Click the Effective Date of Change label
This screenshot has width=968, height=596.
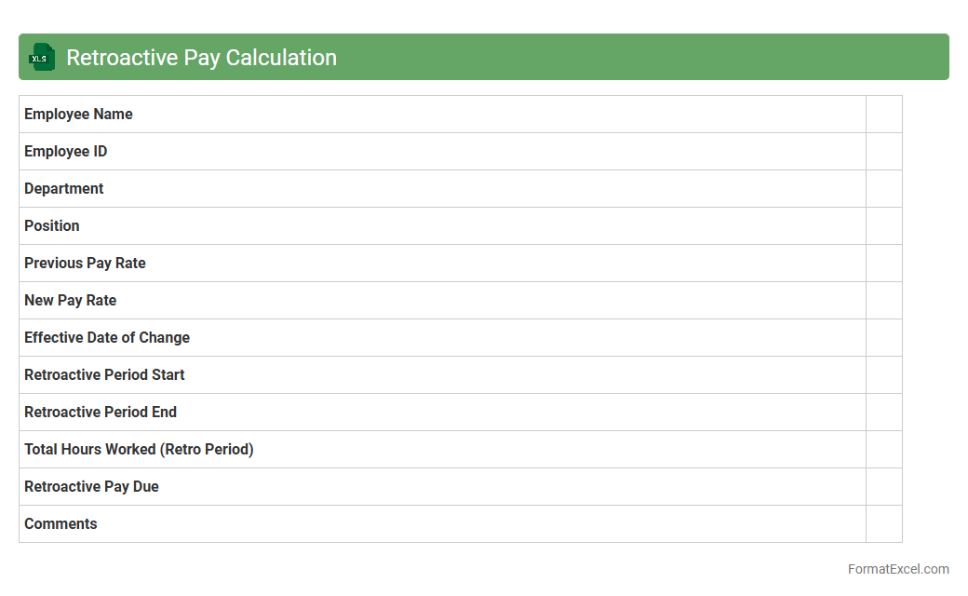107,338
